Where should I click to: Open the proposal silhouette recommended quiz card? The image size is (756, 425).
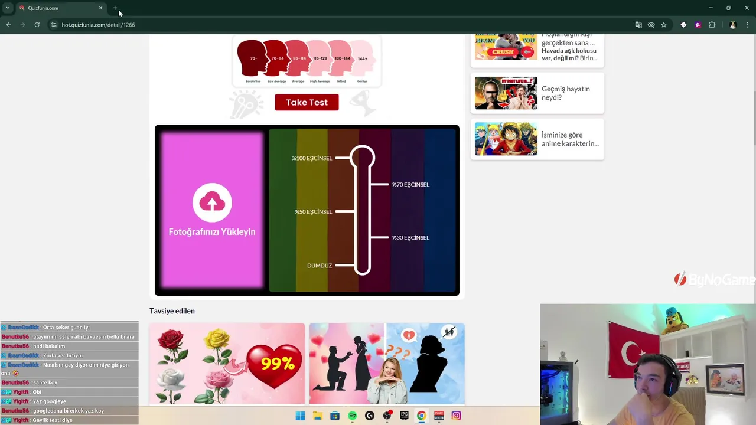point(387,364)
